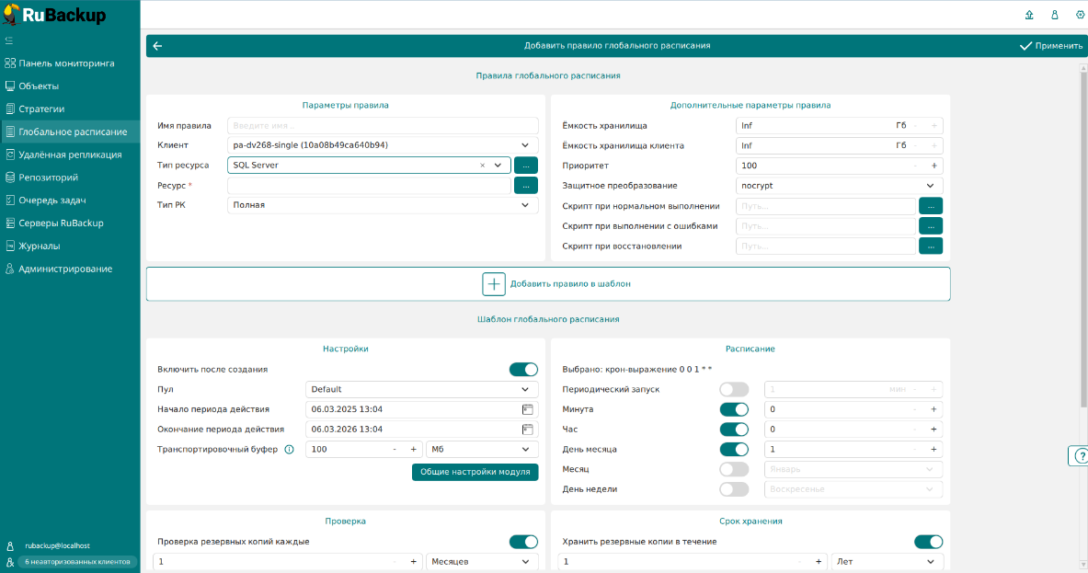Clear the SQL Server resource type selection
Image resolution: width=1088 pixels, height=573 pixels.
(x=482, y=166)
